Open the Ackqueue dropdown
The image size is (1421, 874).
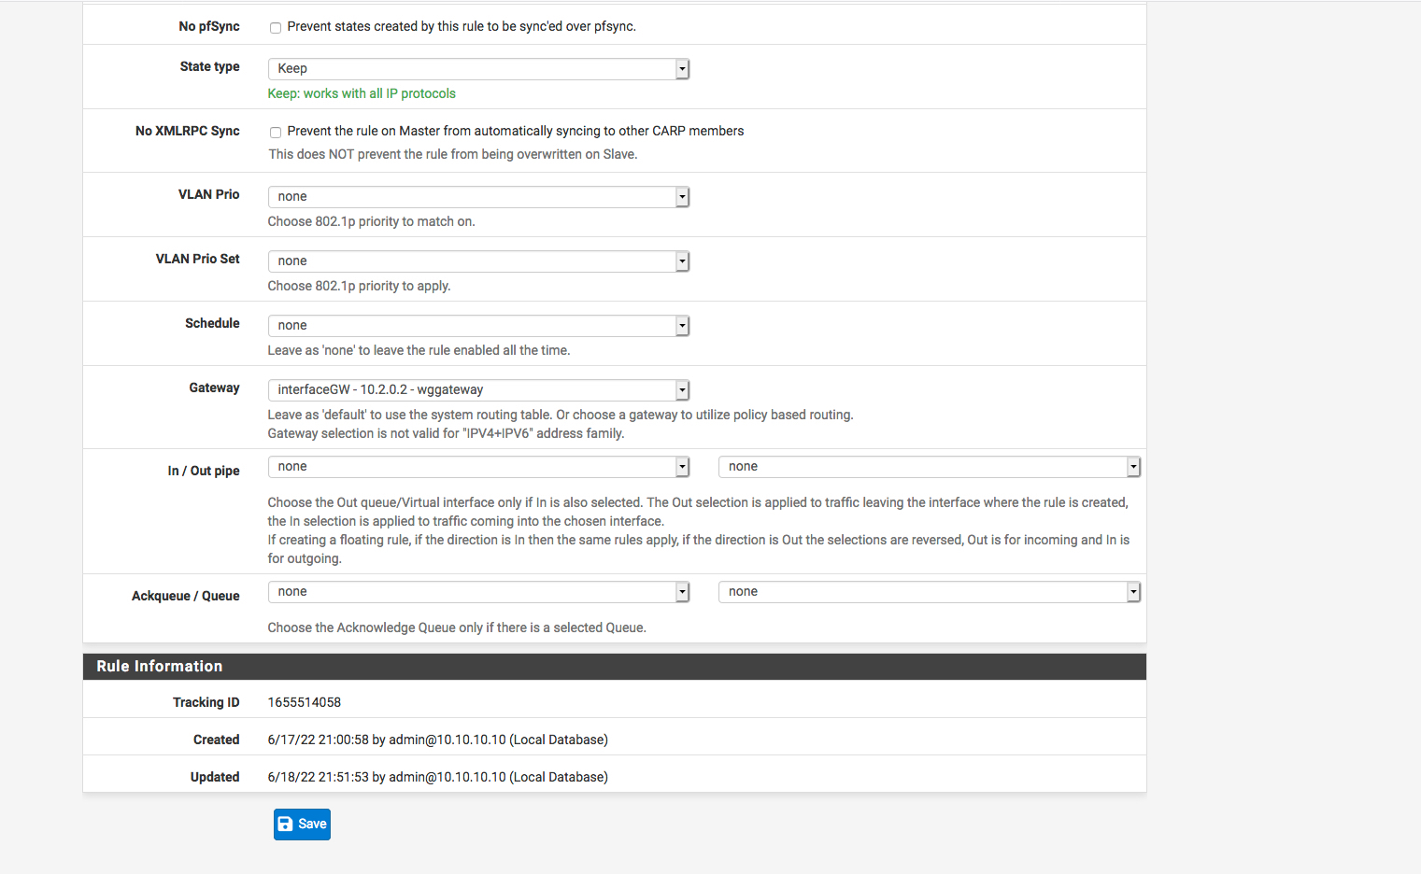478,592
